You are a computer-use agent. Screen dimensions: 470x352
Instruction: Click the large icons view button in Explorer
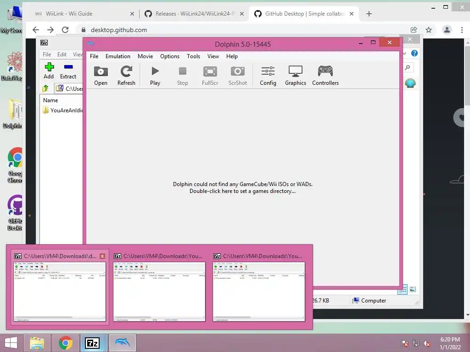coord(413,289)
